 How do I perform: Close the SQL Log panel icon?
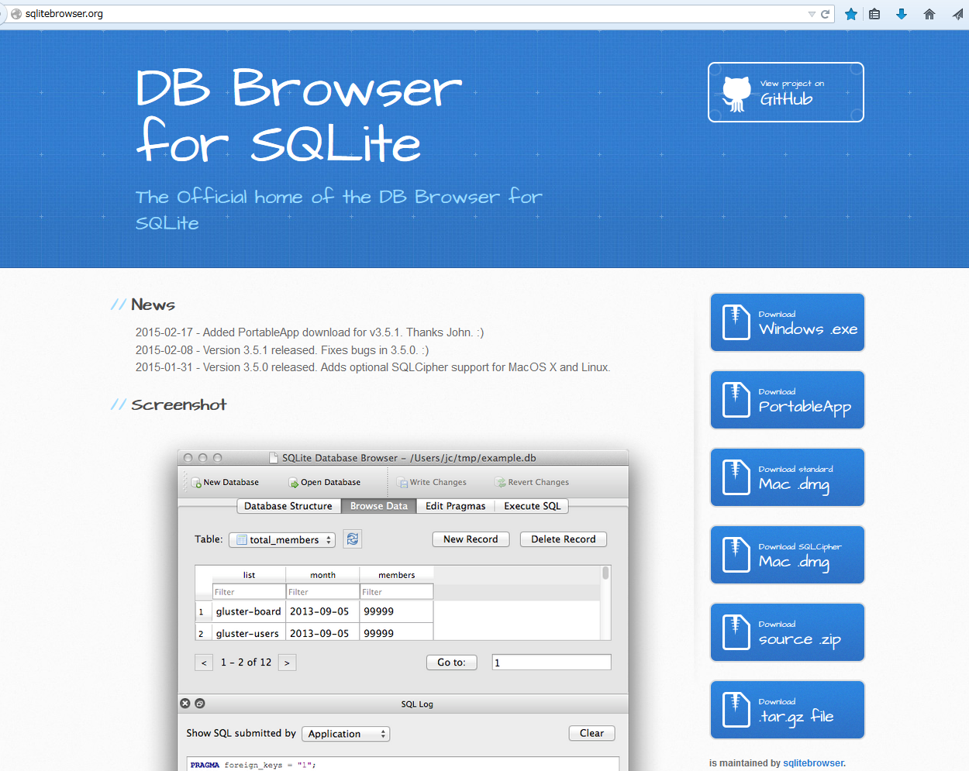(x=185, y=704)
